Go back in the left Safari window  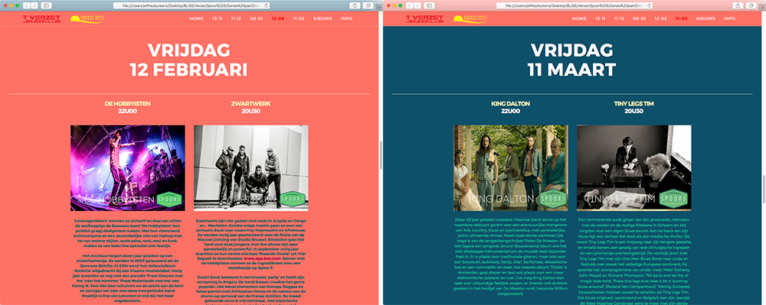(x=26, y=5)
